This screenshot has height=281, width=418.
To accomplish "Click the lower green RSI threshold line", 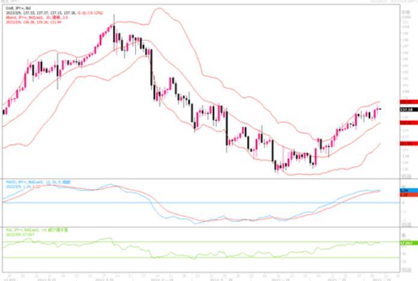I will pos(181,258).
